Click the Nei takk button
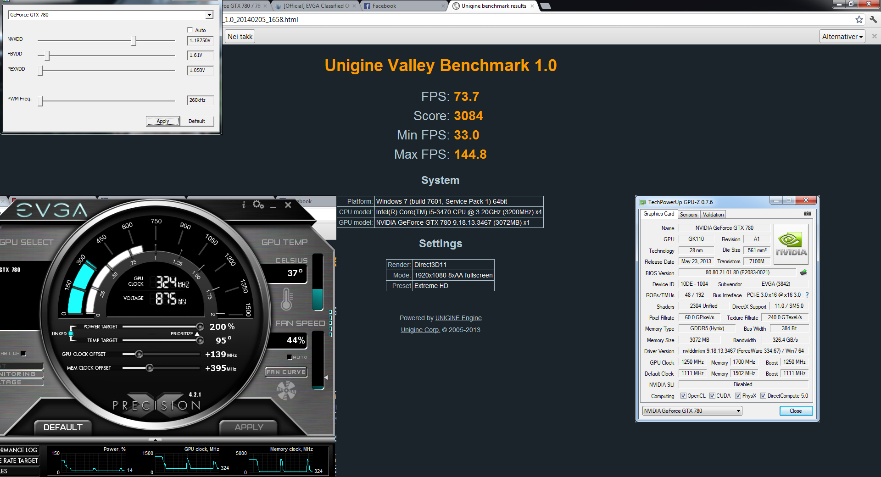Image resolution: width=881 pixels, height=477 pixels. point(240,37)
